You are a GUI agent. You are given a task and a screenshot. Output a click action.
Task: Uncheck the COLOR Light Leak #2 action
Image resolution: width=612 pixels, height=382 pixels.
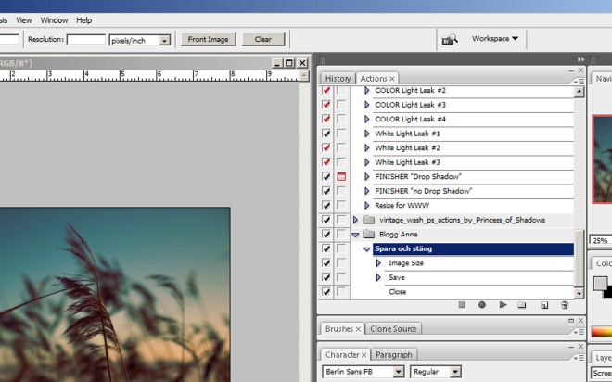[325, 91]
